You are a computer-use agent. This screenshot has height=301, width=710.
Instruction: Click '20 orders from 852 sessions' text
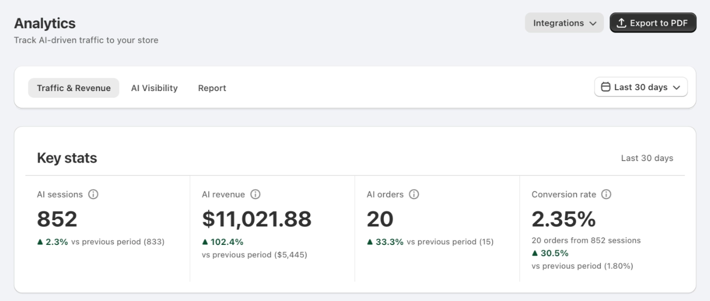point(586,240)
